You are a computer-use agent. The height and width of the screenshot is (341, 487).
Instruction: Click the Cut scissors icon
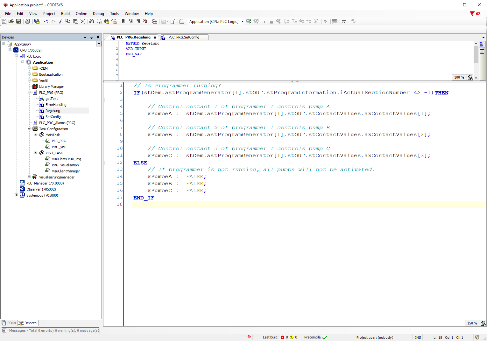coord(60,21)
